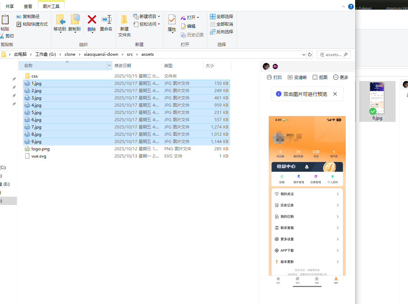Click Paste shortcut in the ribbon
This screenshot has height=304, width=408.
click(x=32, y=24)
